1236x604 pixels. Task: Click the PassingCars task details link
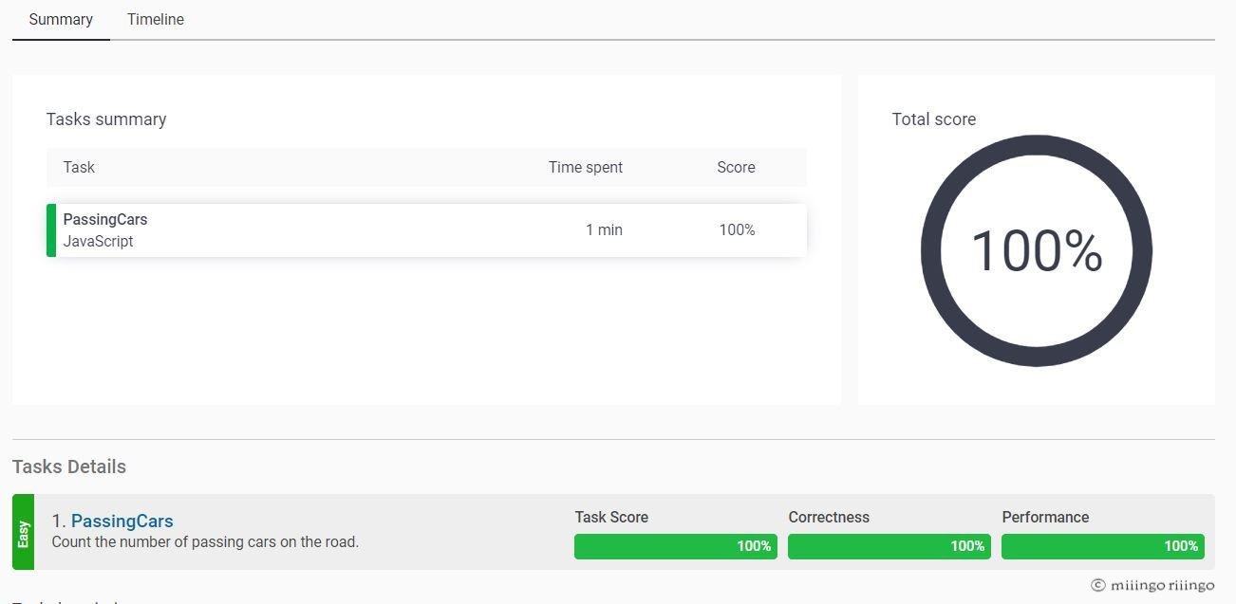point(122,521)
